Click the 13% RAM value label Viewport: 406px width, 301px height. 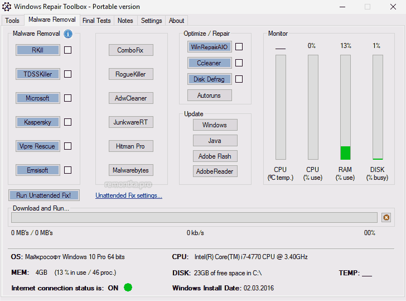[345, 46]
